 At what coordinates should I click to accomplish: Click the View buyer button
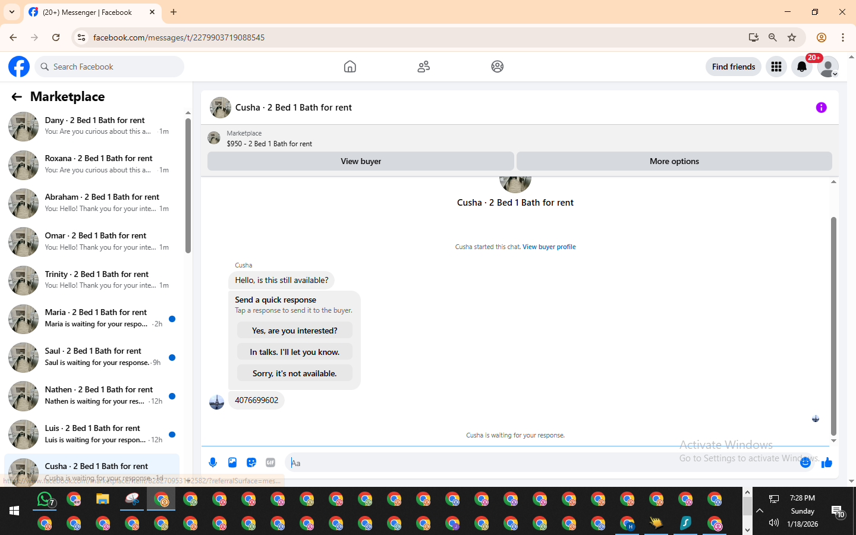[x=361, y=161]
